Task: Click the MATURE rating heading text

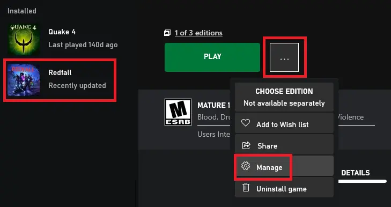Action: [x=213, y=105]
